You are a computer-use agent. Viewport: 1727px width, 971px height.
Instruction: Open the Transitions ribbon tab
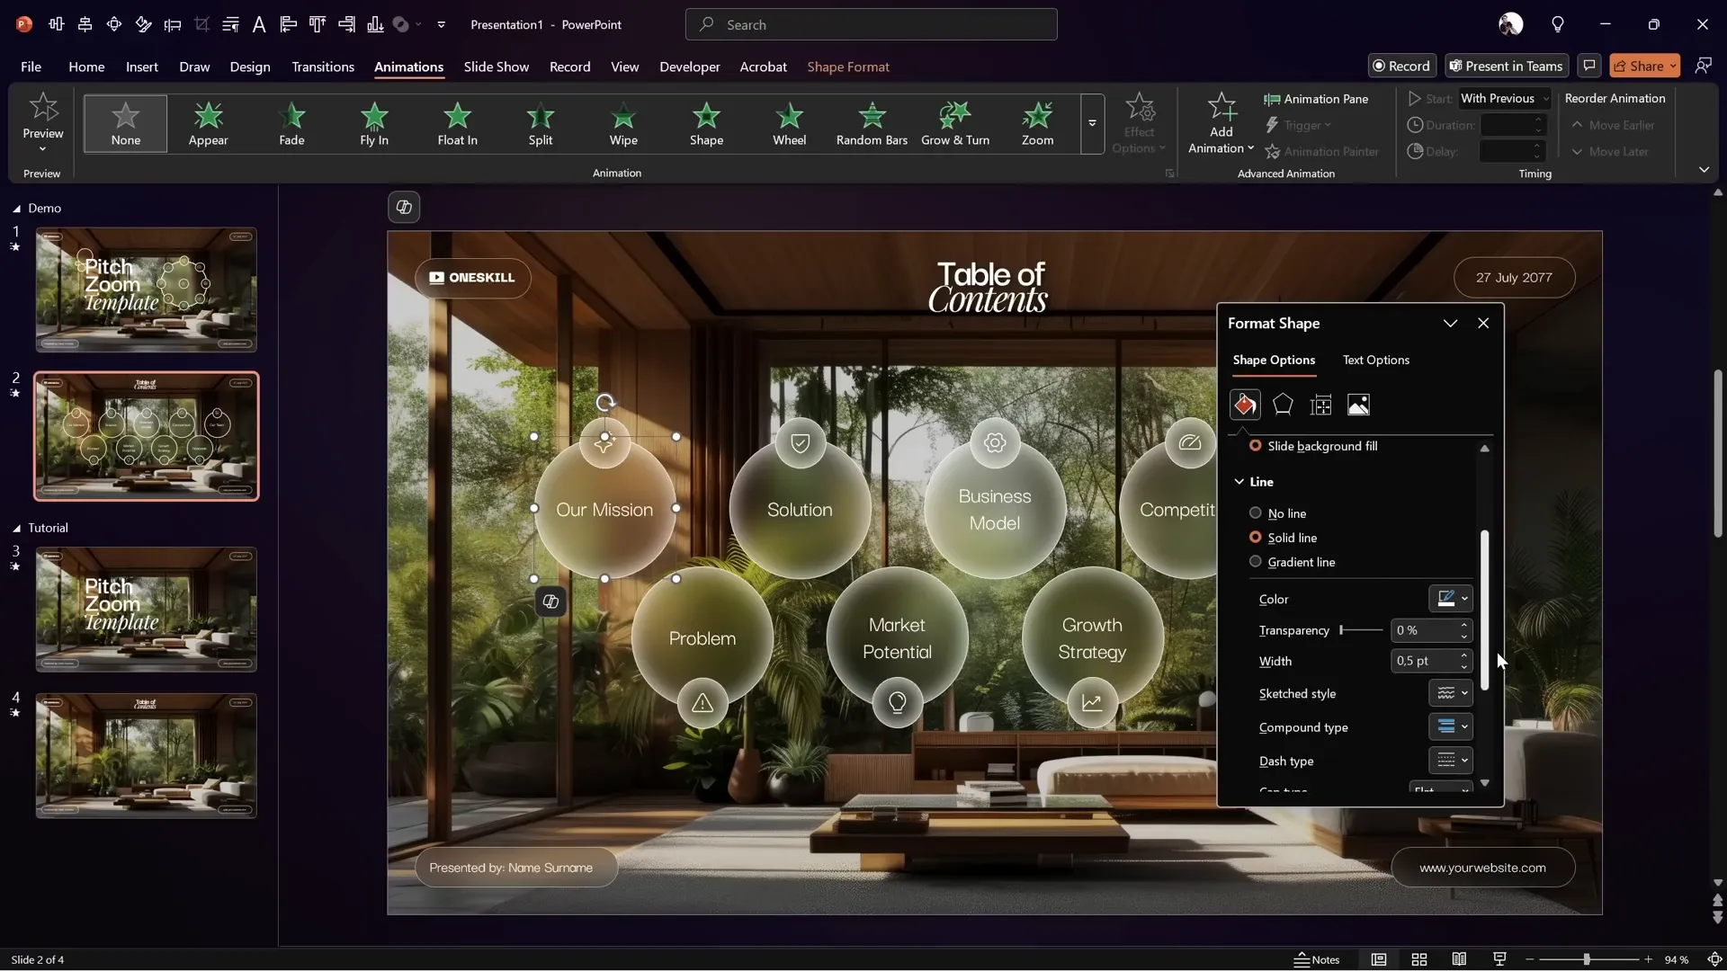click(x=322, y=67)
